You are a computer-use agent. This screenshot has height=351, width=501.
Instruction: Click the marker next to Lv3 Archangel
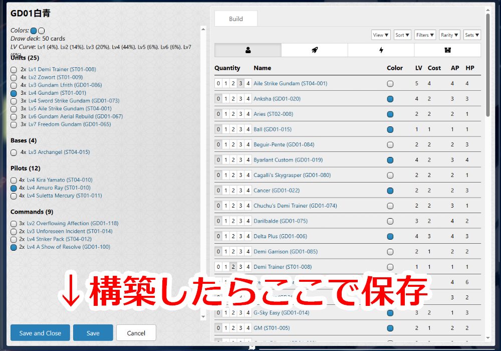[14, 152]
